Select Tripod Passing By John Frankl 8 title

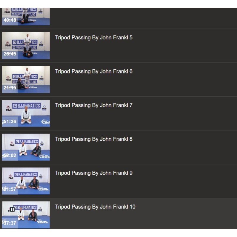(94, 139)
